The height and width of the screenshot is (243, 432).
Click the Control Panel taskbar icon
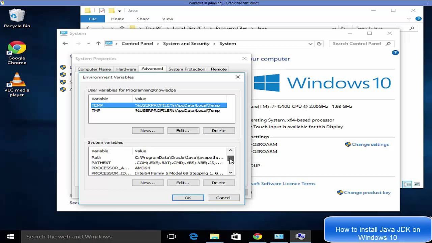279,237
